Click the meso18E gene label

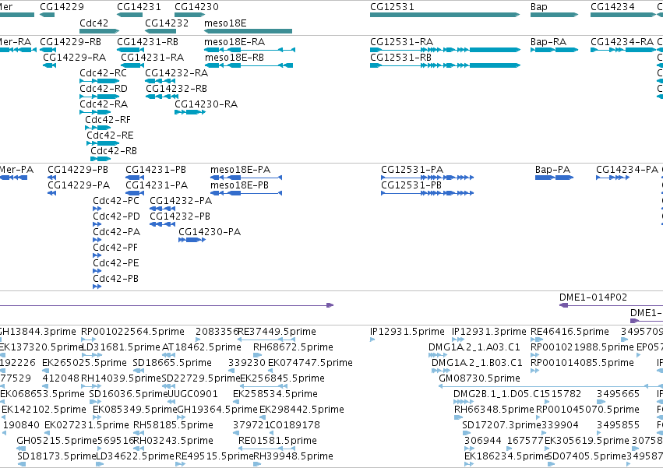pyautogui.click(x=225, y=23)
